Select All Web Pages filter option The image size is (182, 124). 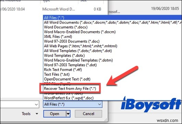[112, 46]
